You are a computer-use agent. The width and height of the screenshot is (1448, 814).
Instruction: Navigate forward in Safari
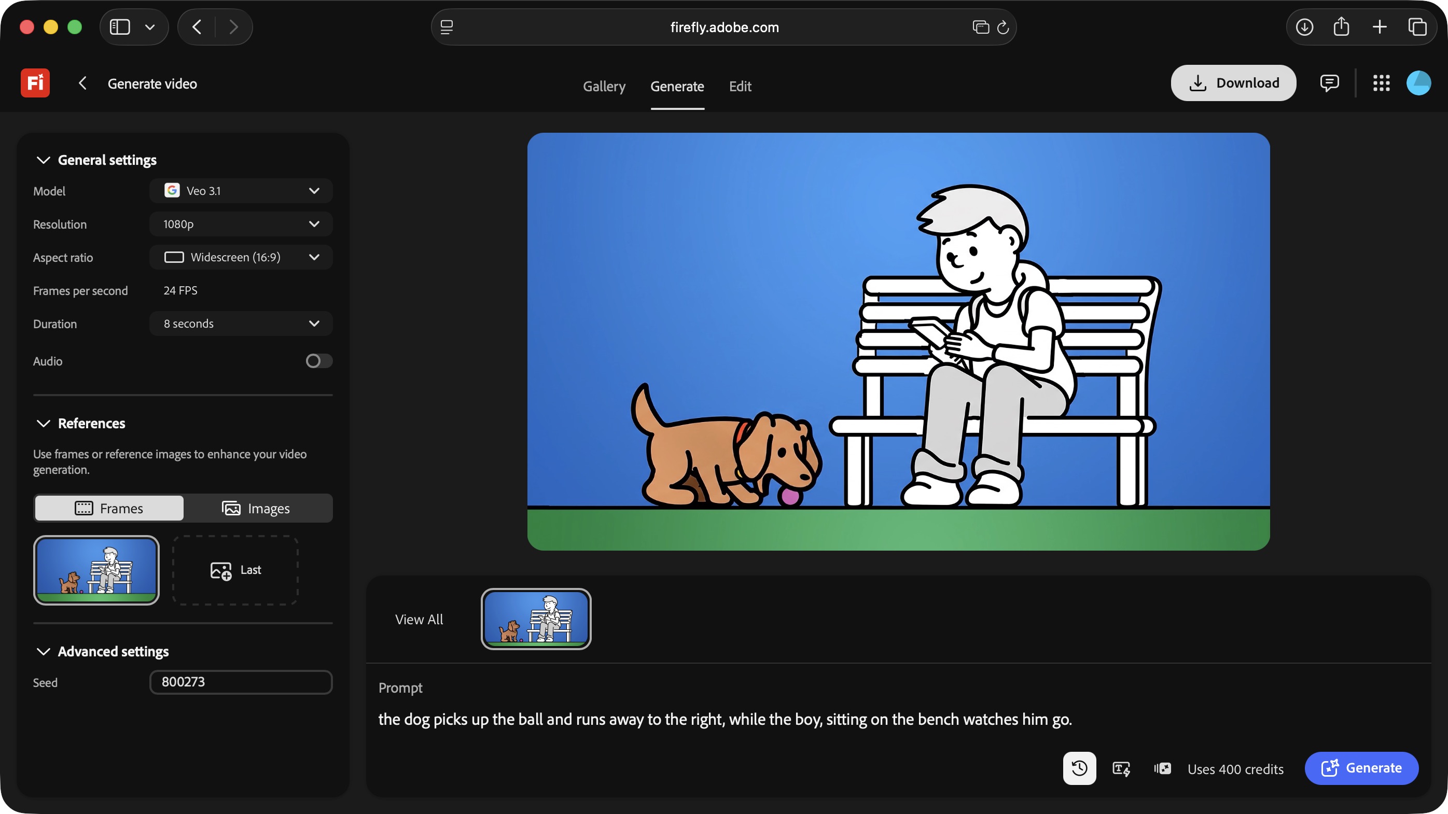[x=234, y=27]
